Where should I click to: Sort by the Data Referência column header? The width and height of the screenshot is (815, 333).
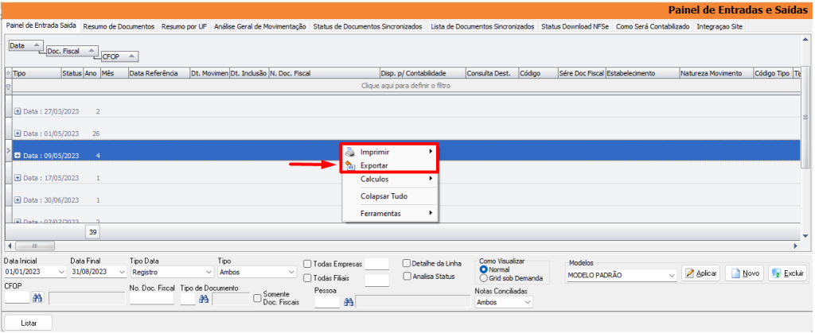(x=159, y=73)
